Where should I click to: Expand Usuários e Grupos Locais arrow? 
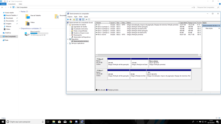pyautogui.click(x=70, y=33)
